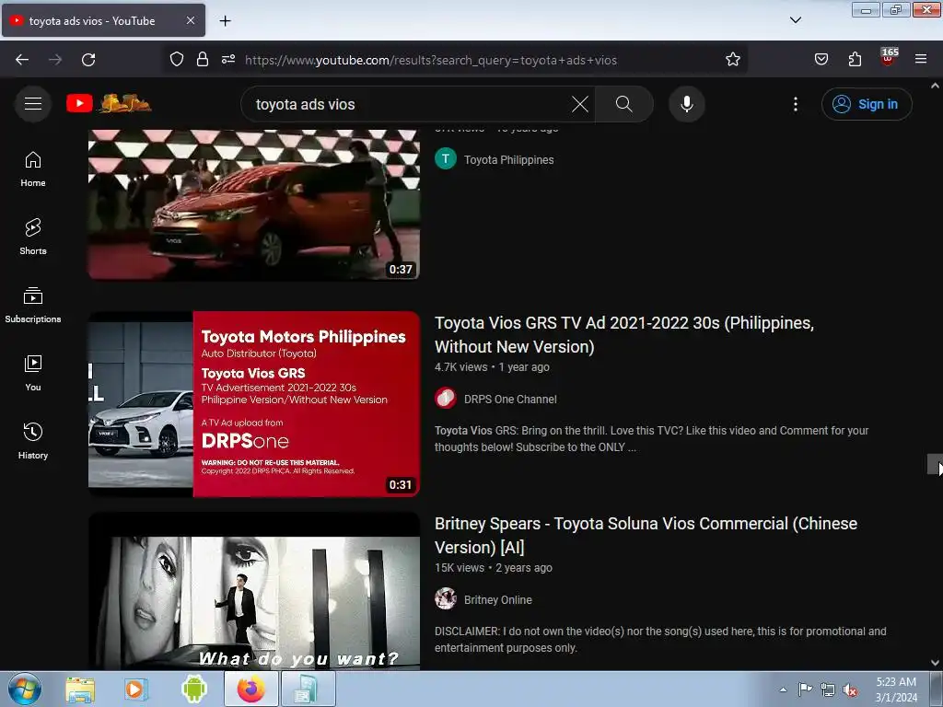Viewport: 943px width, 707px height.
Task: Click the magnifier search button
Action: pos(623,104)
